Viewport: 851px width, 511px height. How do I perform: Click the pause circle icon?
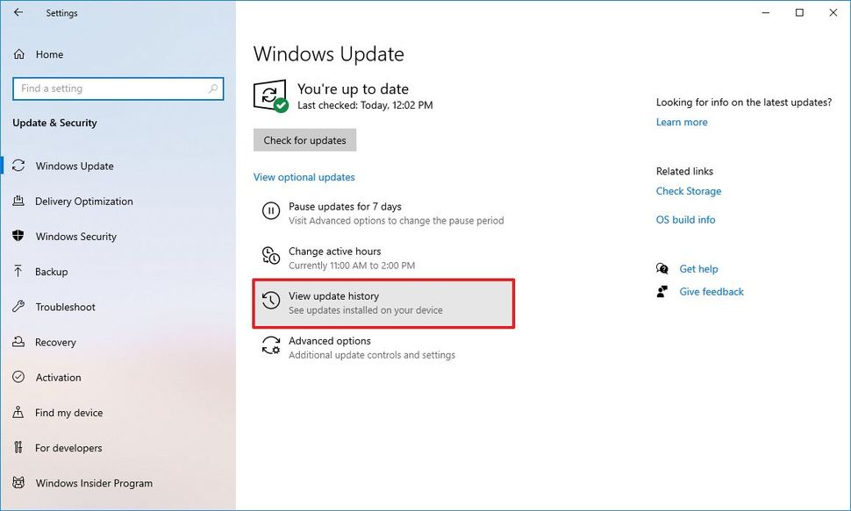click(x=271, y=210)
